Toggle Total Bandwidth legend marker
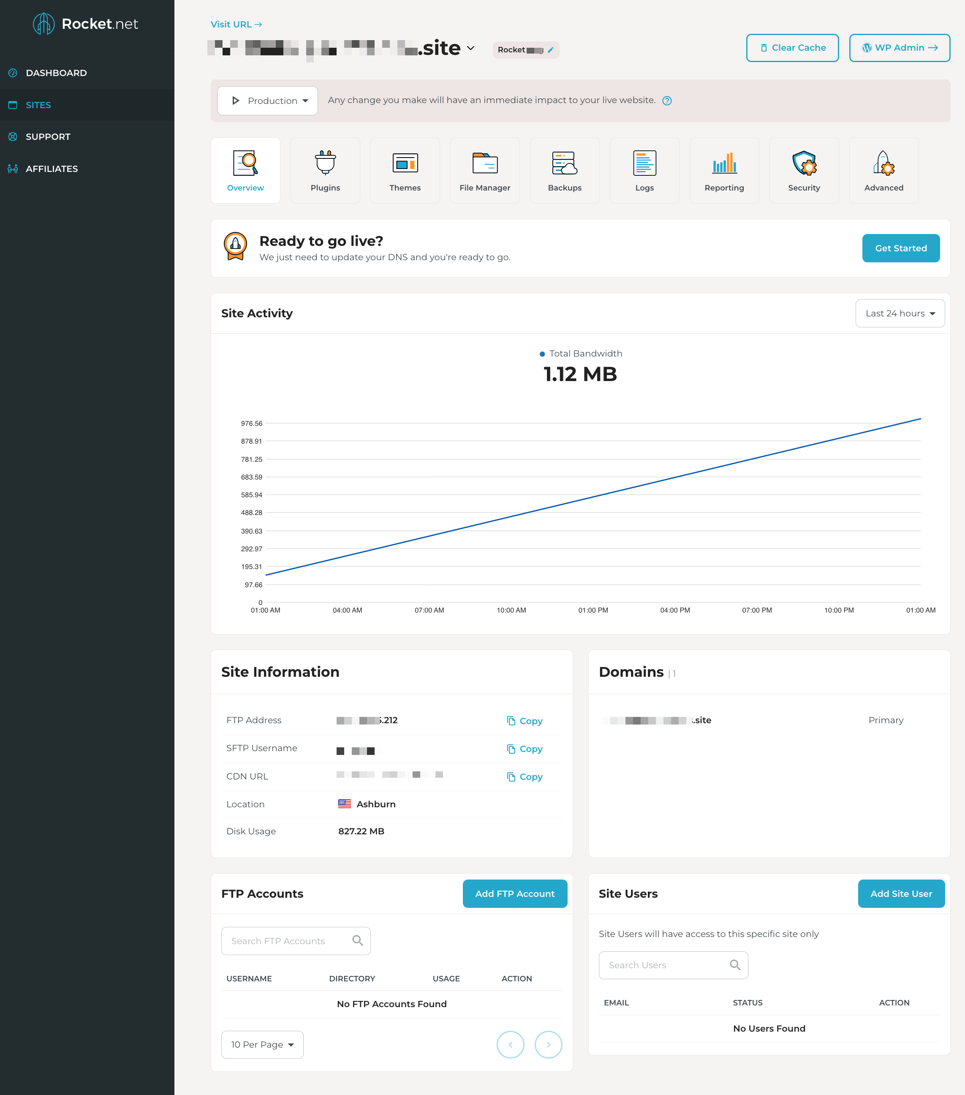The width and height of the screenshot is (965, 1095). pyautogui.click(x=542, y=354)
